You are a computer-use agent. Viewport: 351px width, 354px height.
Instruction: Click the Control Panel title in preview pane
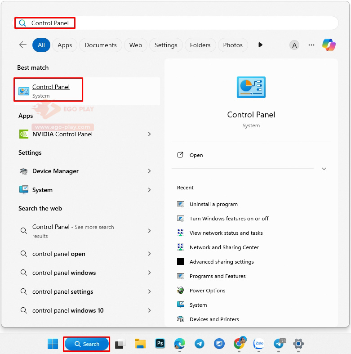point(251,115)
